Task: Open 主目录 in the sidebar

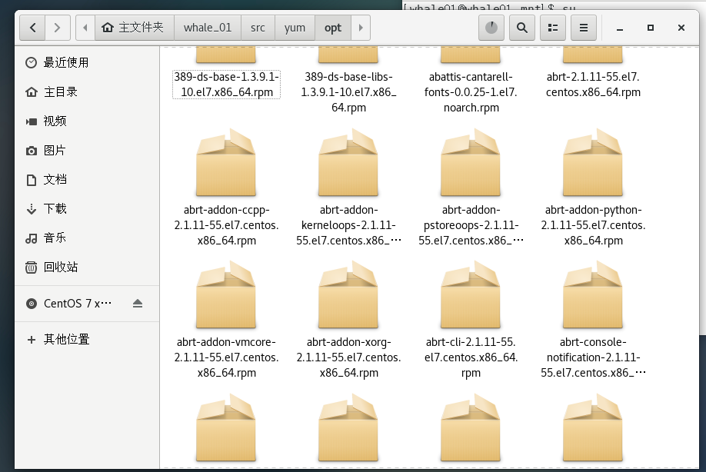Action: pos(87,91)
